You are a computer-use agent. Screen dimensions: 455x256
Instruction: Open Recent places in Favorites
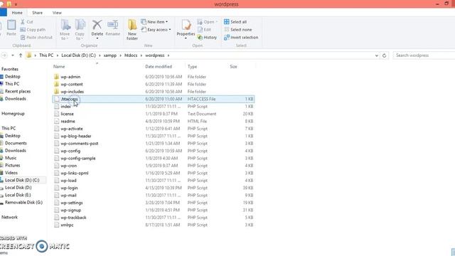[18, 92]
